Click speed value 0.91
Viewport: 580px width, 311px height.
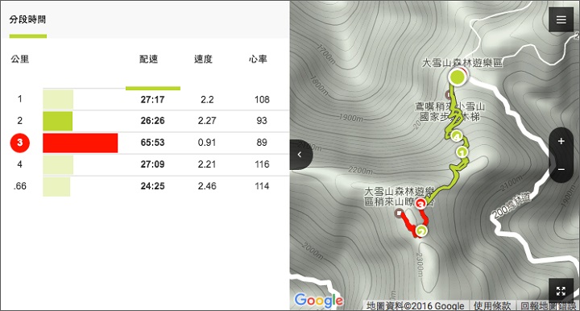[207, 143]
